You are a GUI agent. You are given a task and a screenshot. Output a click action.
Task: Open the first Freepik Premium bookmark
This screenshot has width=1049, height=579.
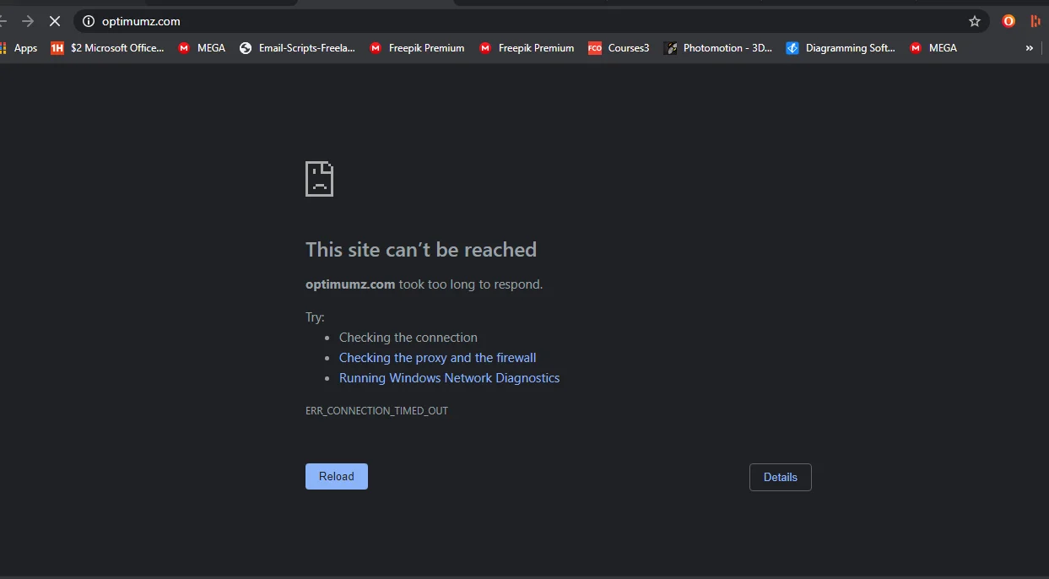click(417, 48)
